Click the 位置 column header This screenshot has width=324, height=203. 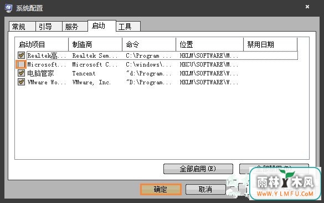[210, 44]
